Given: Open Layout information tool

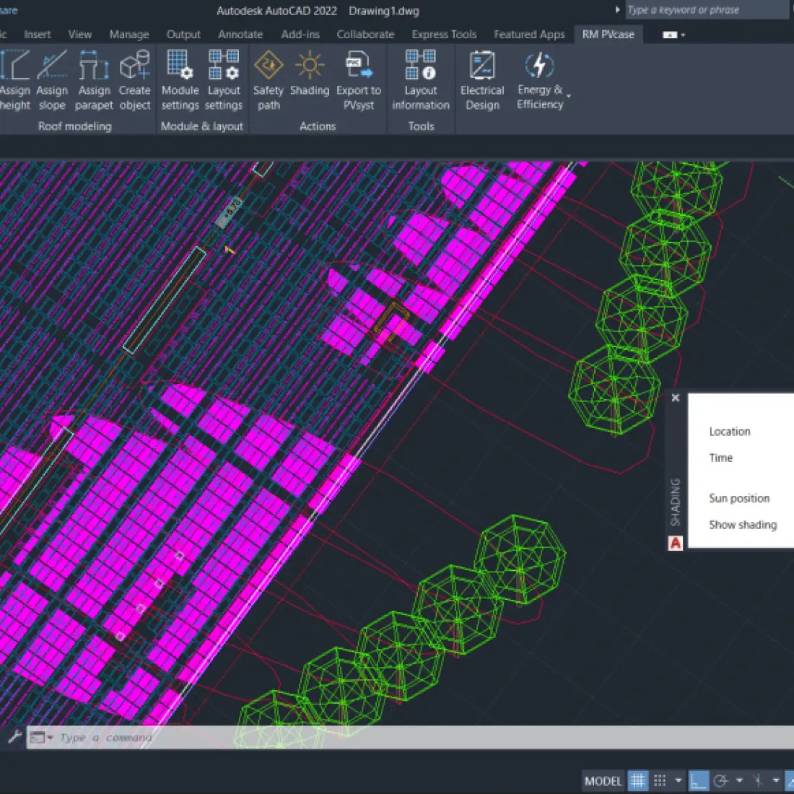Looking at the screenshot, I should pos(421,80).
